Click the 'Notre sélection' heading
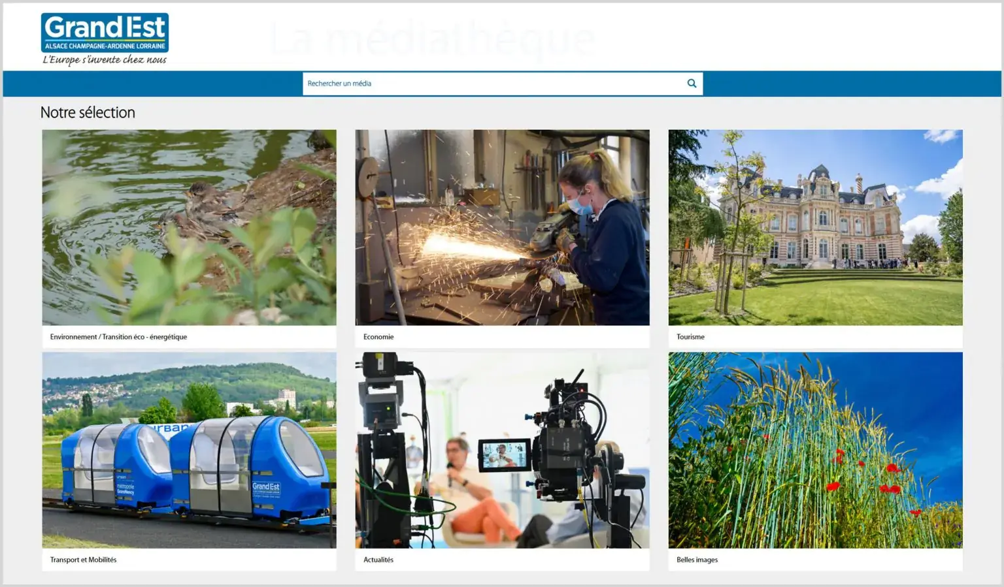This screenshot has height=587, width=1004. (x=88, y=112)
